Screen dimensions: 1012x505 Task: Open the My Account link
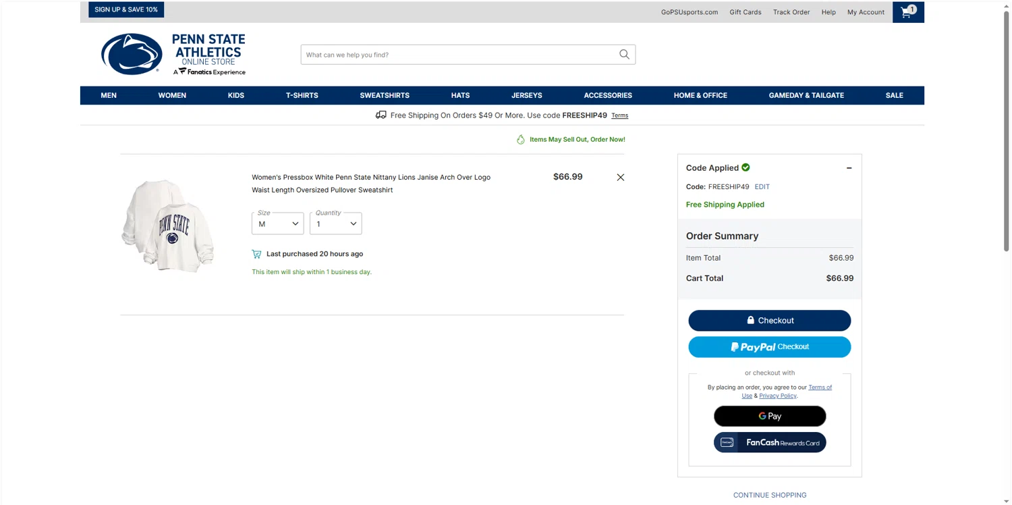tap(866, 12)
